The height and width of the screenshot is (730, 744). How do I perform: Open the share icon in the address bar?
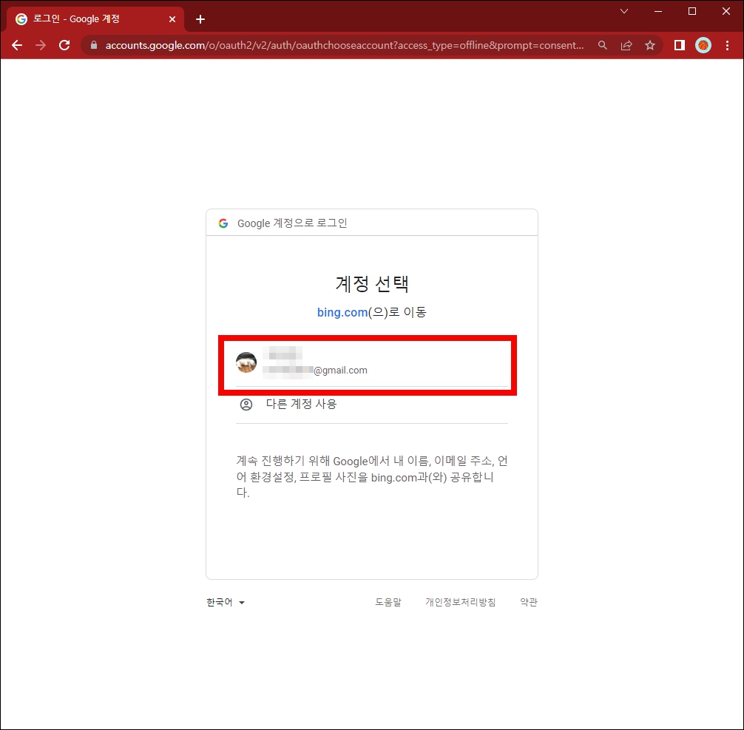tap(626, 45)
